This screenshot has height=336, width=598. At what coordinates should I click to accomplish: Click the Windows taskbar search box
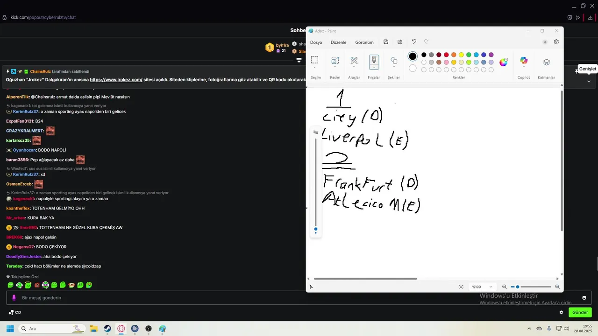point(51,329)
